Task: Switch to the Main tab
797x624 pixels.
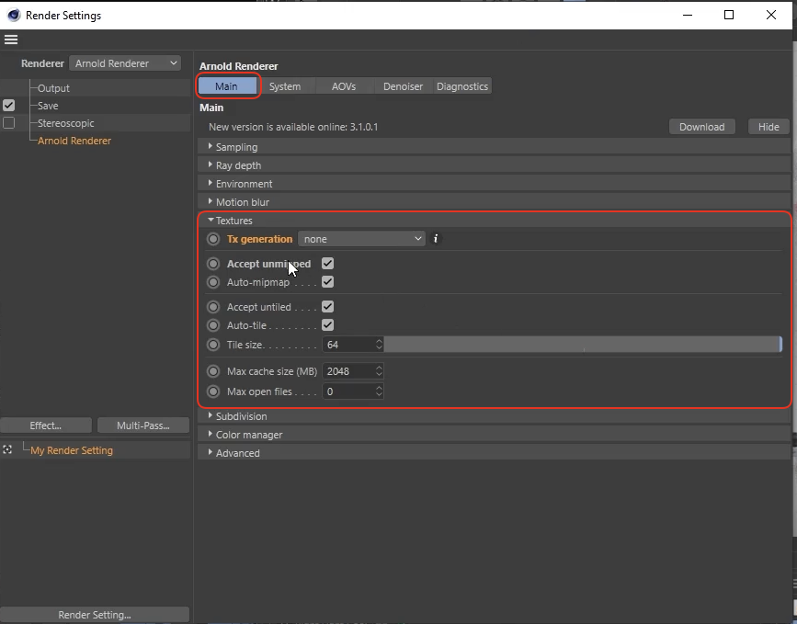Action: (x=227, y=86)
